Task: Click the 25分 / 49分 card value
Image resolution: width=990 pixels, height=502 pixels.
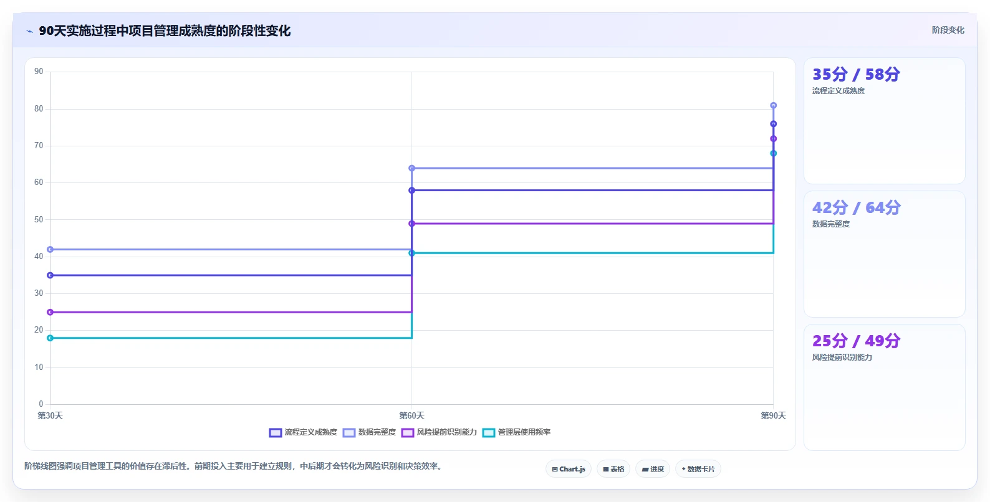Action: (856, 341)
